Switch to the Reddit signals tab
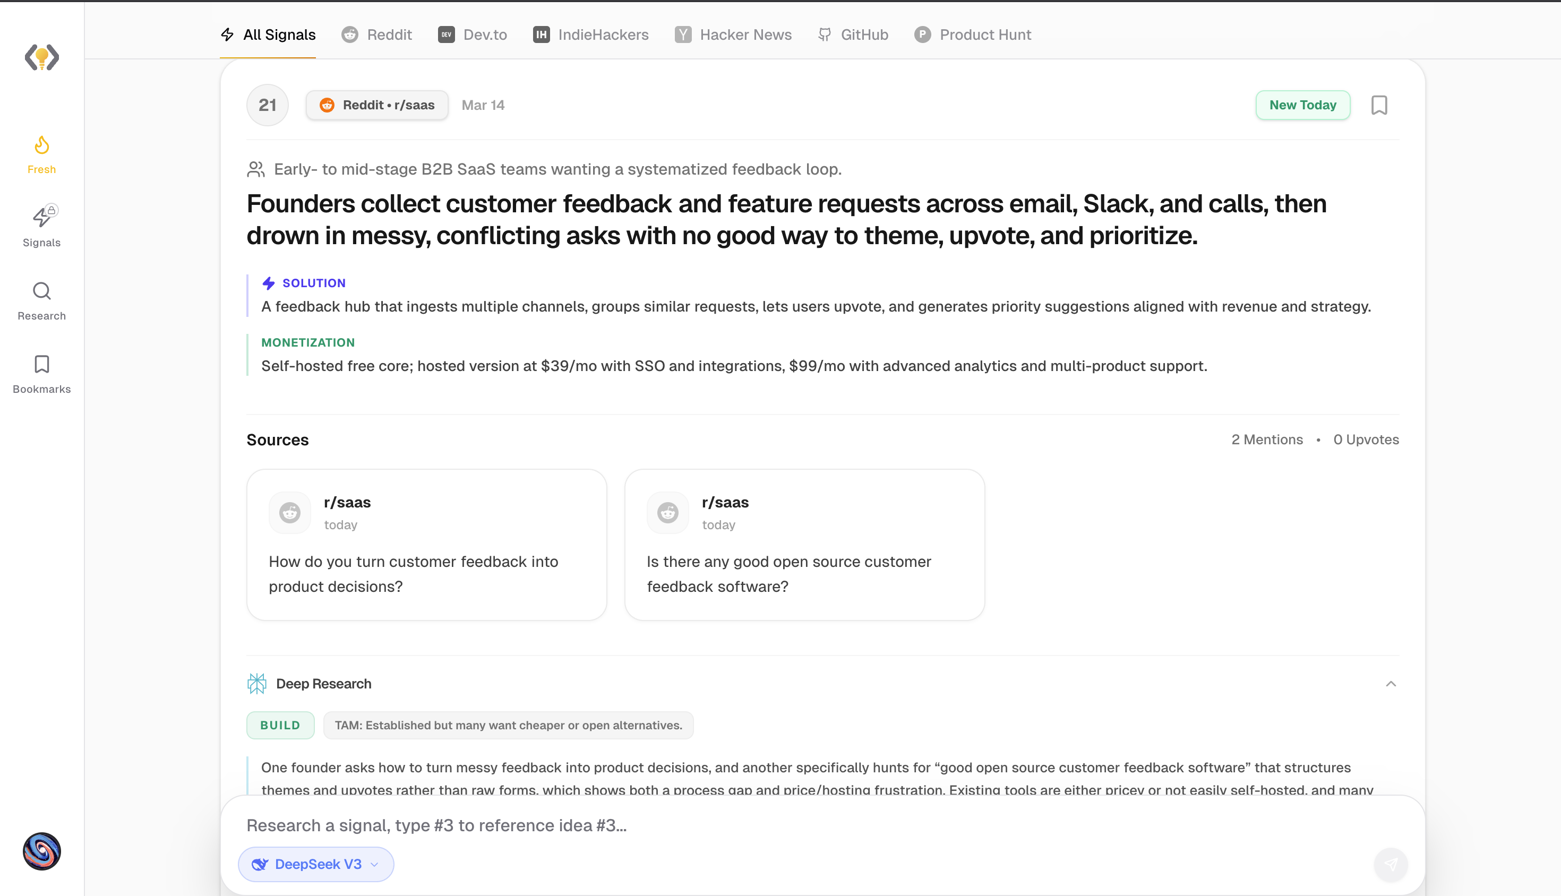This screenshot has height=896, width=1561. click(x=376, y=35)
